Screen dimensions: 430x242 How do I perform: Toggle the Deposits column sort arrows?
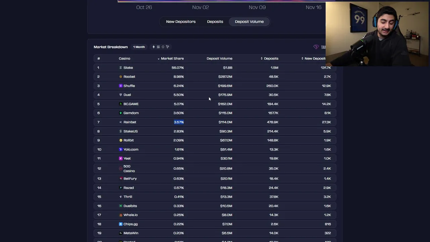point(262,58)
